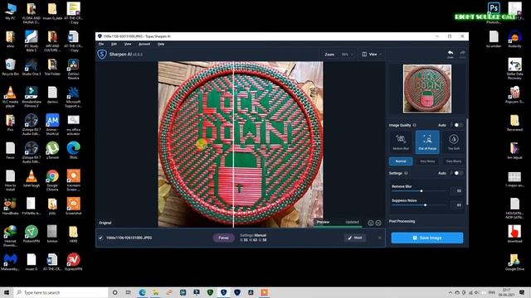531x298 pixels.
Task: Click the Suppress Noise slider handle
Action: tap(426, 205)
